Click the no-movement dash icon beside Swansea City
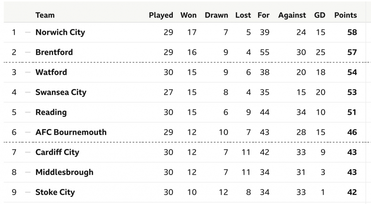The image size is (371, 204). (x=28, y=92)
